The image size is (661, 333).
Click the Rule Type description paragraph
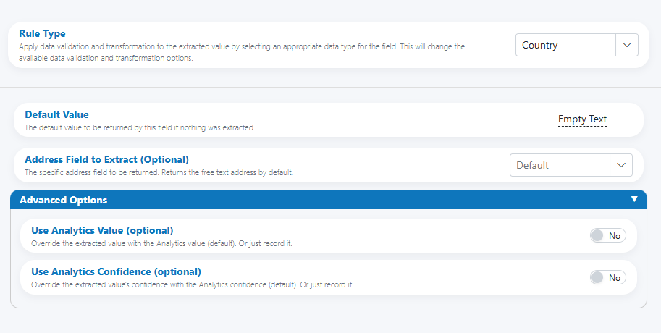click(x=242, y=52)
